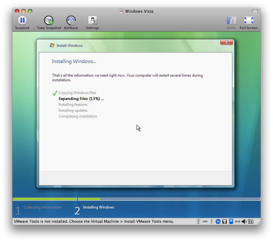Toggle the toolbar pill button in title bar
This screenshot has width=273, height=242.
point(255,11)
